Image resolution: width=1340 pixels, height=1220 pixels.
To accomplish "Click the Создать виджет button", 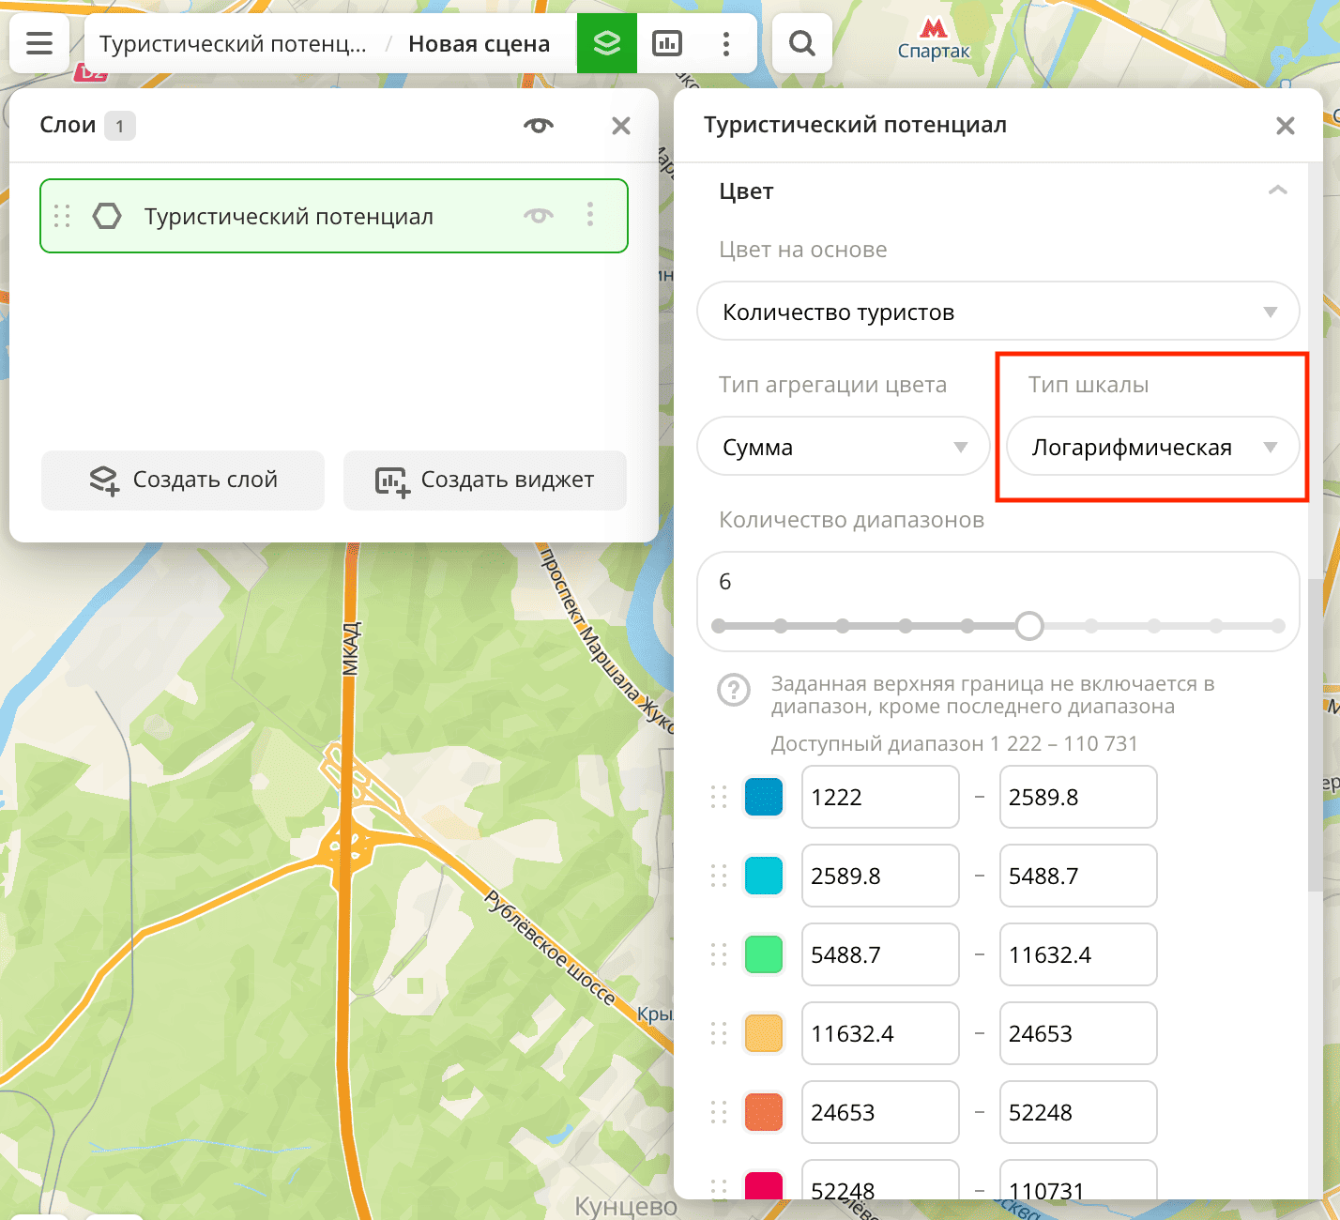I will point(485,480).
